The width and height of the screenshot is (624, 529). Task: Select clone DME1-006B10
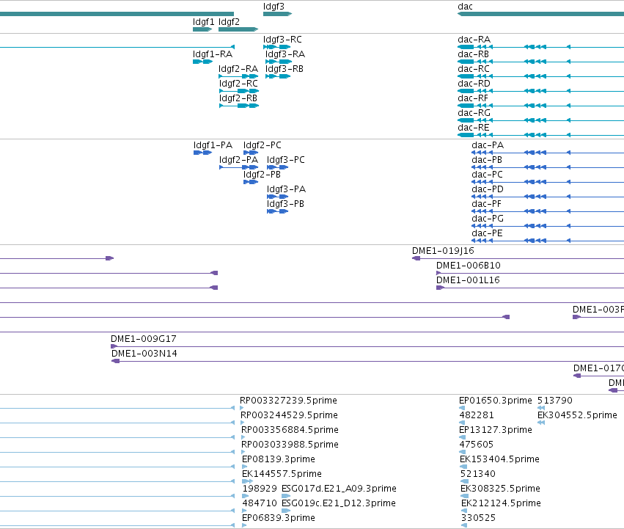coord(530,273)
